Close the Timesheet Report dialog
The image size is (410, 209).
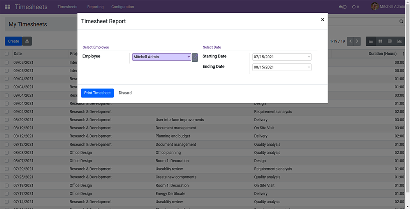pos(322,19)
